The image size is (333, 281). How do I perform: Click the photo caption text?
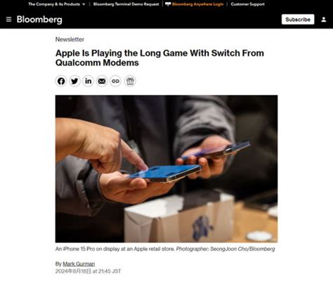(165, 249)
